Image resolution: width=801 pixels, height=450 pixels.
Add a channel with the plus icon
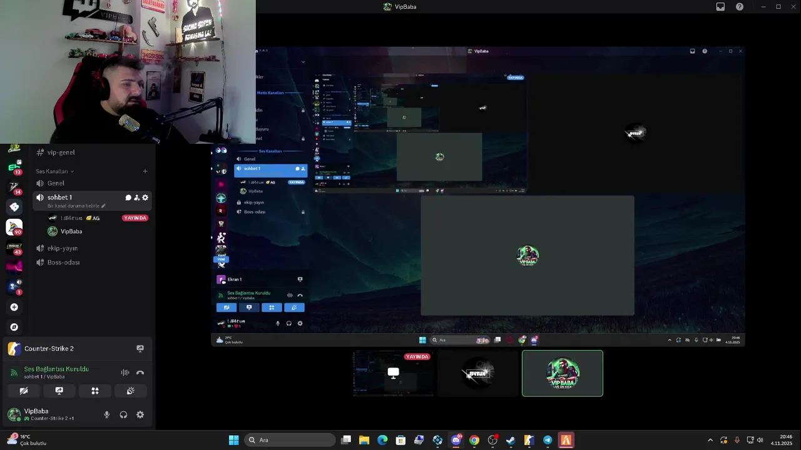tap(145, 171)
